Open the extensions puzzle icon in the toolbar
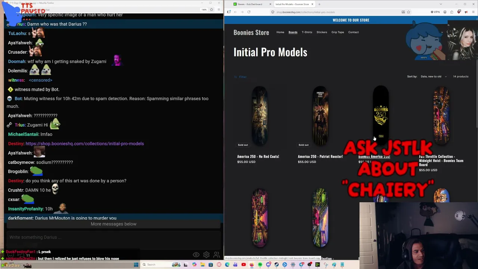This screenshot has width=478, height=269. [452, 12]
